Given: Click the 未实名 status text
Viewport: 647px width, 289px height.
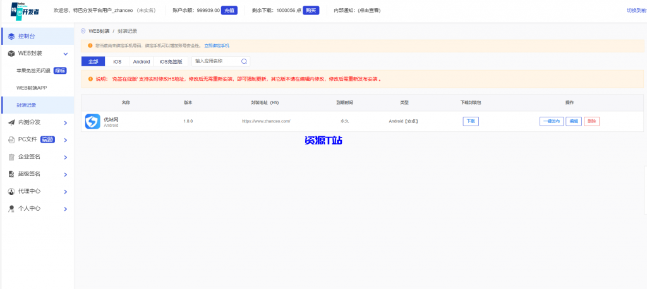Looking at the screenshot, I should [x=146, y=11].
